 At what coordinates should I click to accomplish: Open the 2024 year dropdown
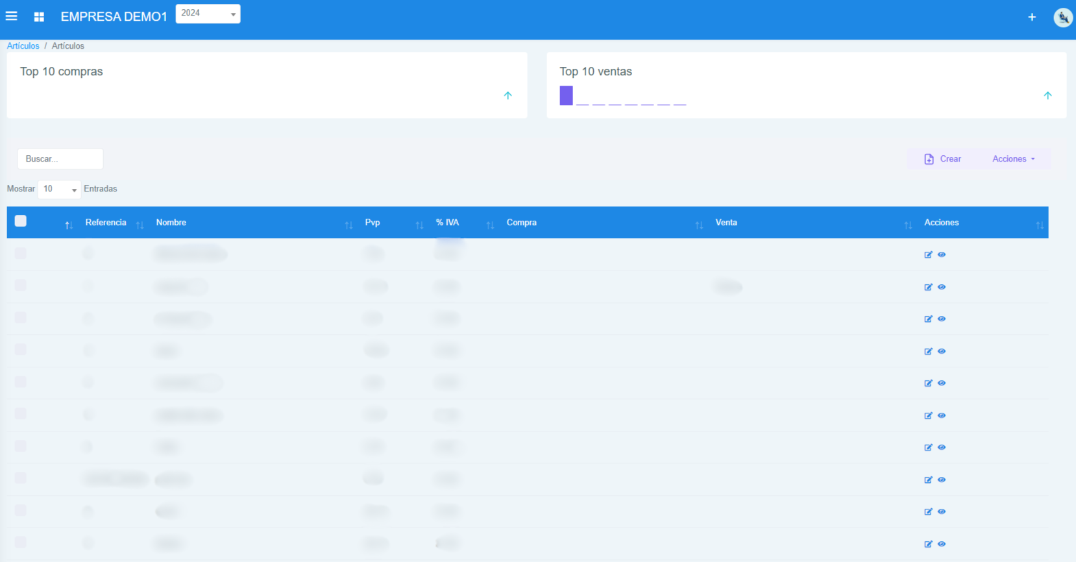pyautogui.click(x=208, y=14)
